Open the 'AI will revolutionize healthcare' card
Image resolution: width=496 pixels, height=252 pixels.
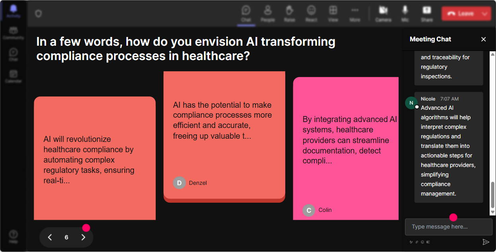[x=95, y=158]
